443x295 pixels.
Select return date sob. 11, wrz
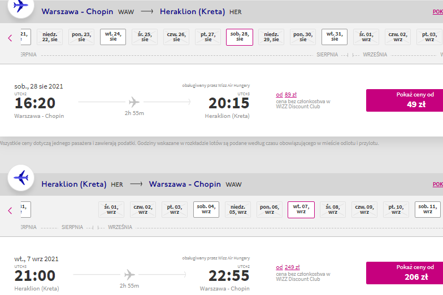coord(428,209)
